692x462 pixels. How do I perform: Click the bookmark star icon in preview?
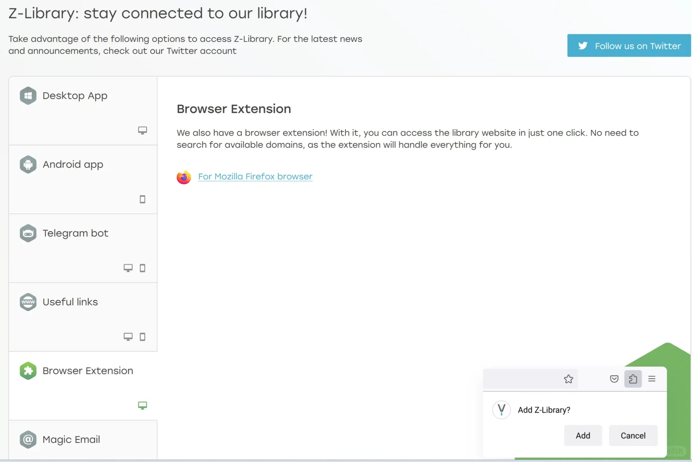(569, 379)
